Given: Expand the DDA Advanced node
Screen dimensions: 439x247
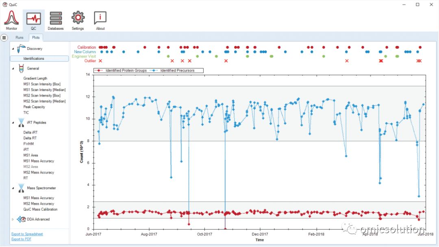Looking at the screenshot, I should coord(13,219).
